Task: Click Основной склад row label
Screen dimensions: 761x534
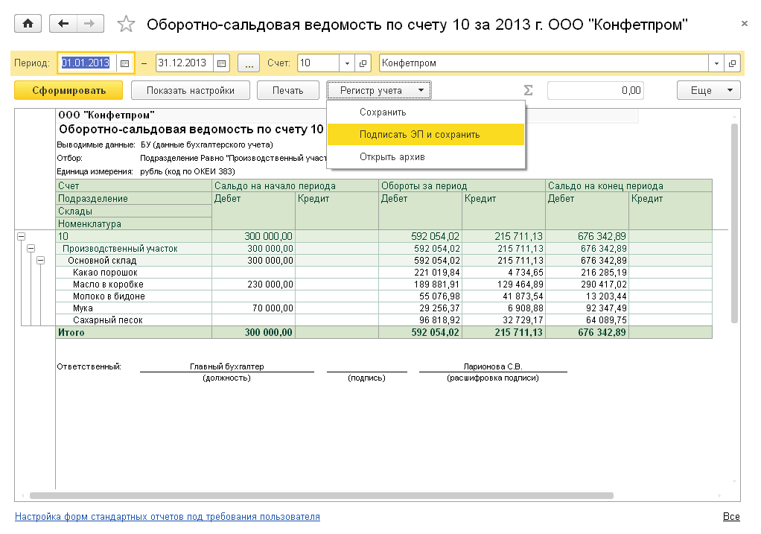Action: pyautogui.click(x=102, y=261)
